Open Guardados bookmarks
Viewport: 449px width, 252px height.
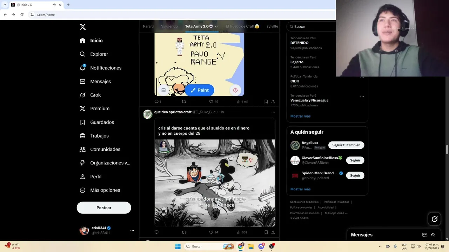97,122
